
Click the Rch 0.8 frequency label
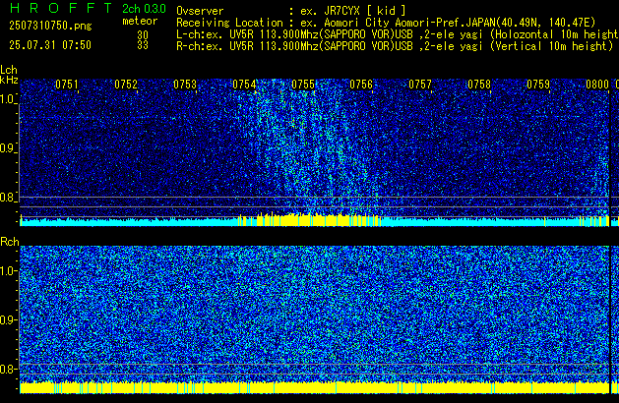point(8,369)
